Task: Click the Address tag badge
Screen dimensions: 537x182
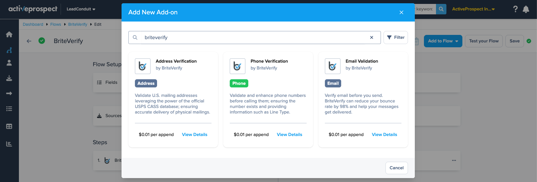Action: [x=146, y=83]
